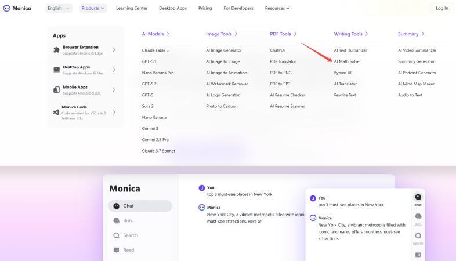
Task: Click the Desktop Apps laptop icon
Action: pyautogui.click(x=56, y=70)
